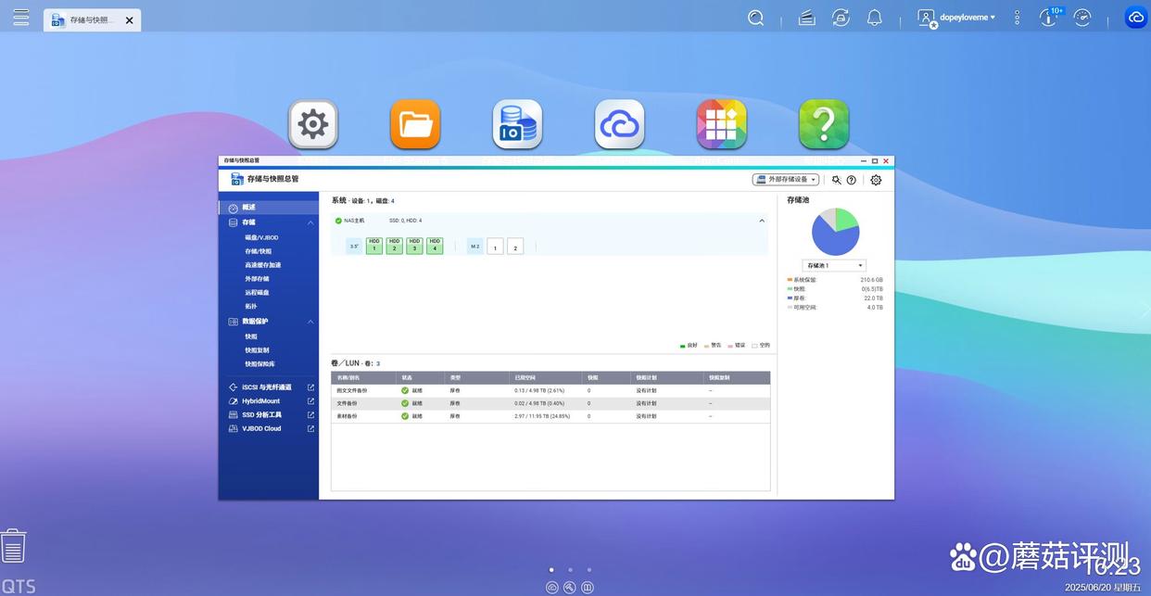Open the green Help Center question mark icon

824,124
